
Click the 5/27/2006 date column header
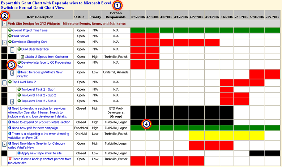pos(272,17)
